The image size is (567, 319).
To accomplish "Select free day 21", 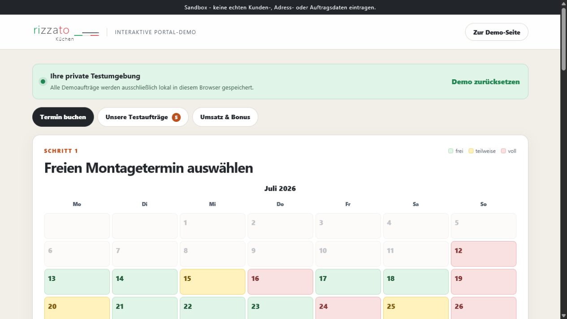I will click(x=145, y=308).
